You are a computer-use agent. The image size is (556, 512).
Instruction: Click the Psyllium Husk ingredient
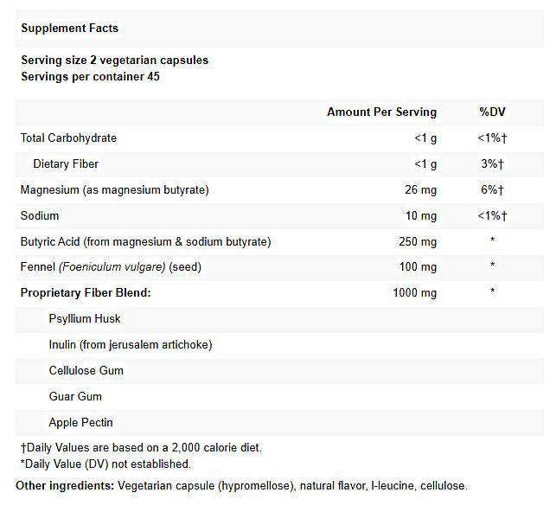(x=85, y=318)
